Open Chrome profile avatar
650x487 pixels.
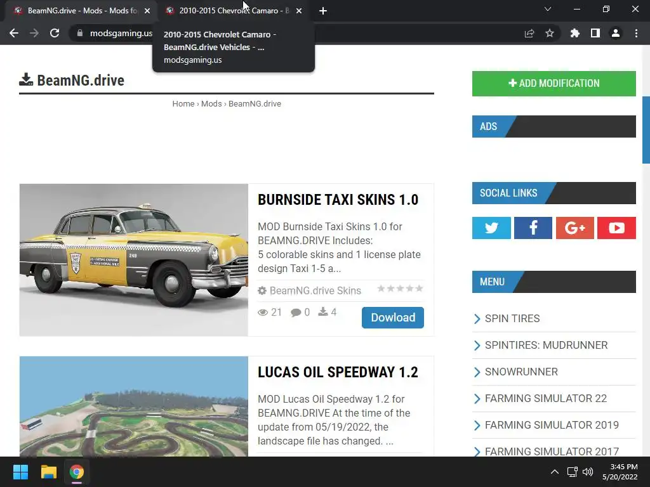(x=616, y=33)
